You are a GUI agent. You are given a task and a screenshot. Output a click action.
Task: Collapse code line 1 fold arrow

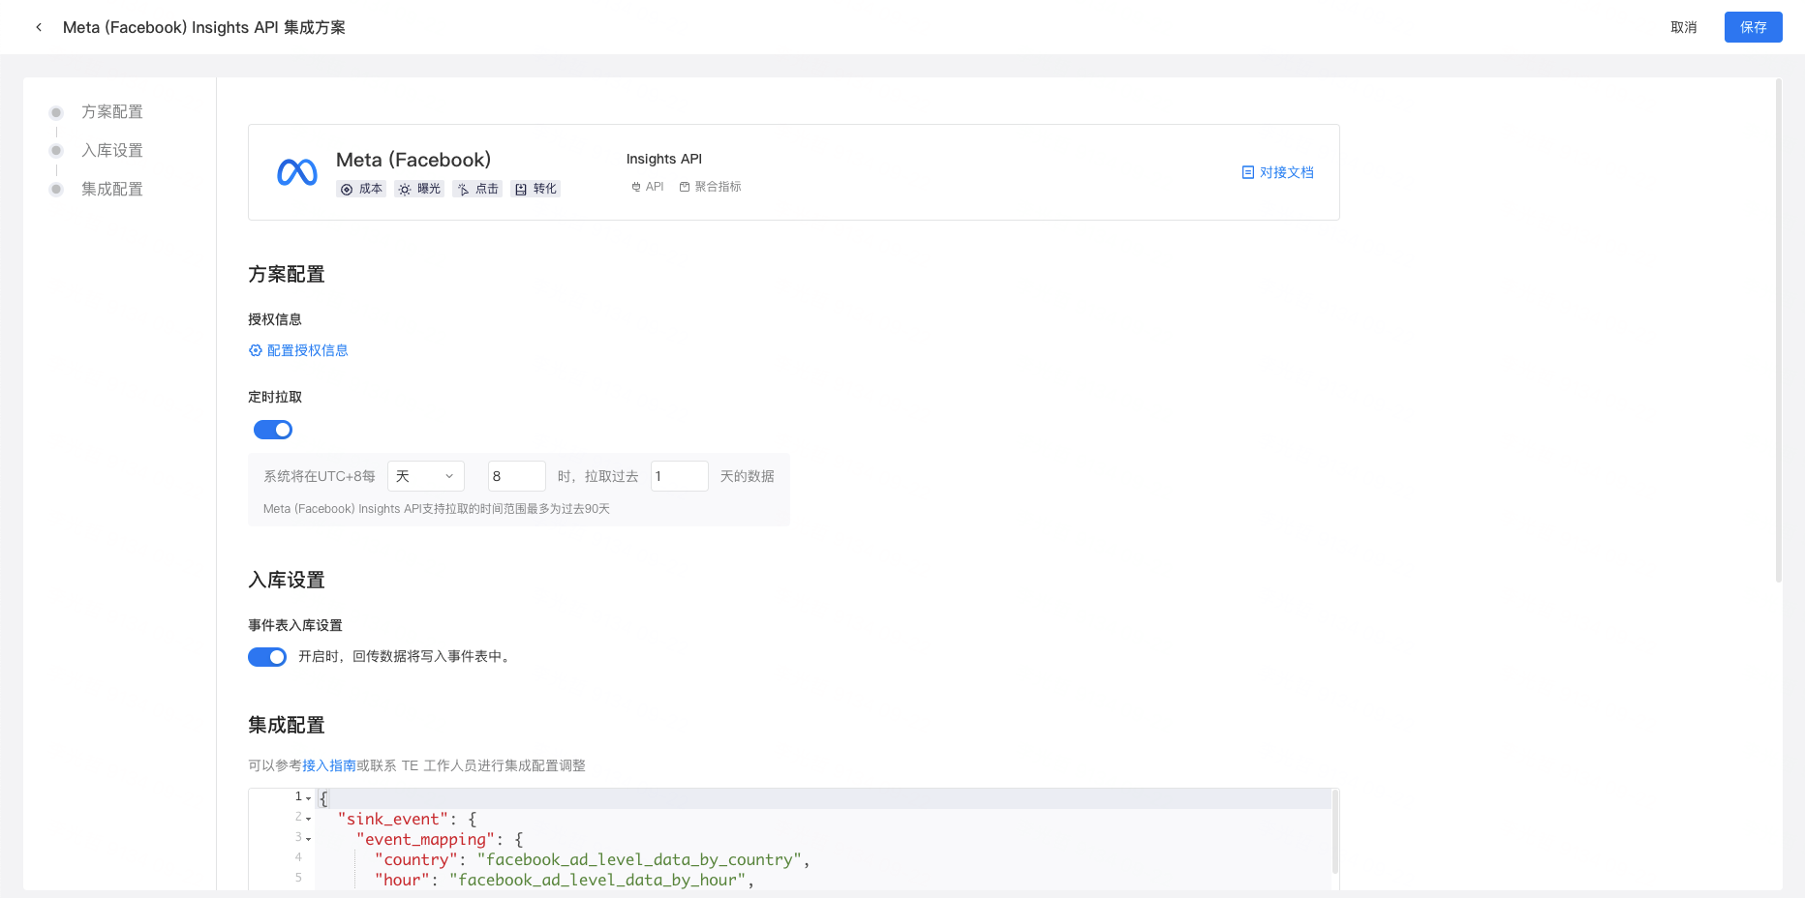click(x=309, y=798)
